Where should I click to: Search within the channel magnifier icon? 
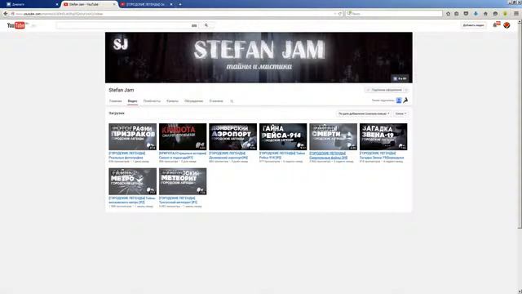[x=232, y=101]
